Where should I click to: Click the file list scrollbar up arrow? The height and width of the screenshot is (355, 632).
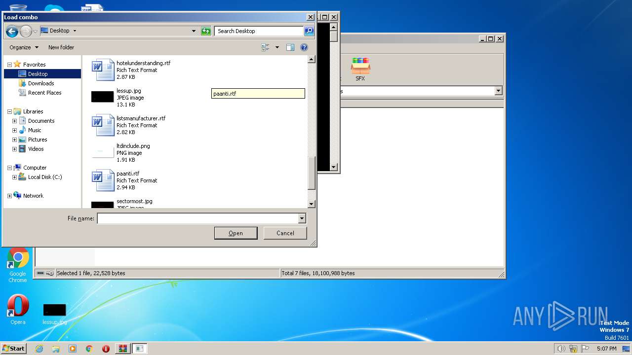click(x=311, y=60)
